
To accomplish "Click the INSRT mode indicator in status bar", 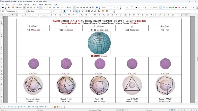I will tap(119, 110).
